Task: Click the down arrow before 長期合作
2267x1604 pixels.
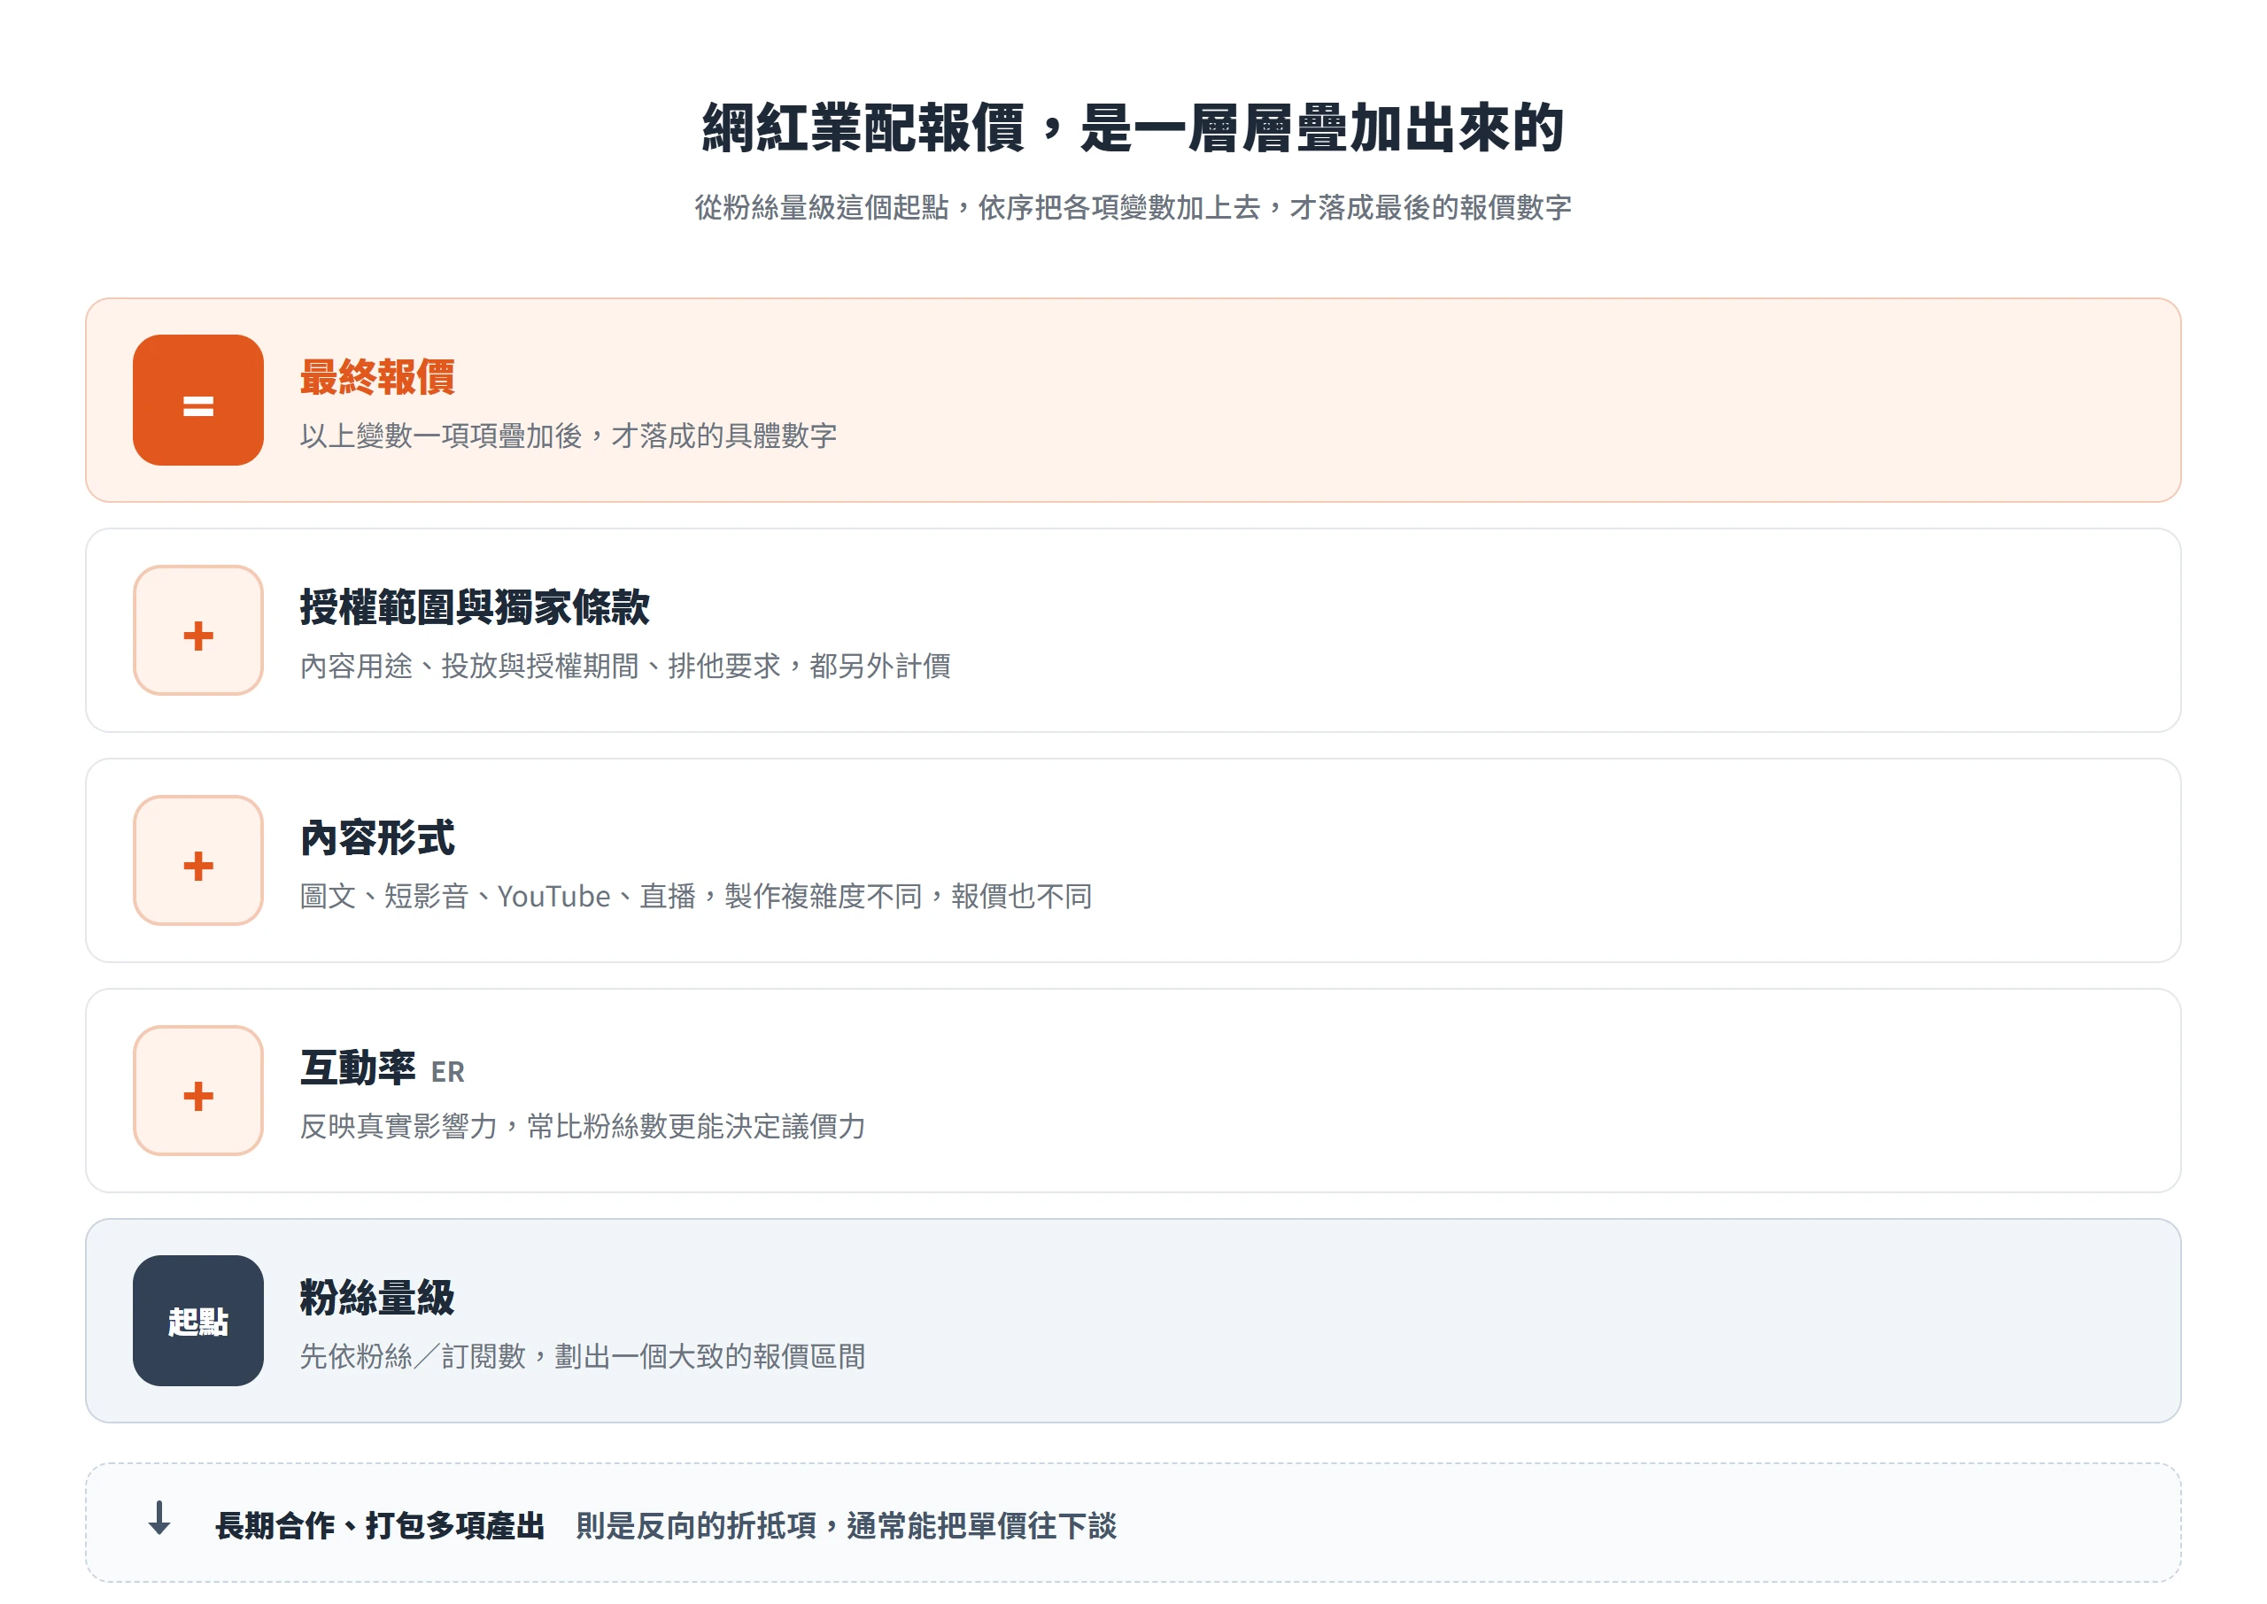Action: click(x=159, y=1519)
